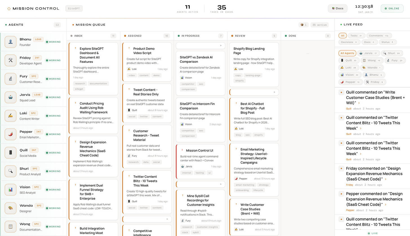Screen dimensions: 410x236
Task: Click the Online status indicator
Action: (392, 8)
